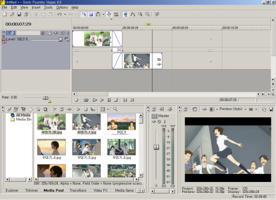This screenshot has height=200, width=276.
Task: Open the Preview (Auto) quality dropdown
Action: (x=233, y=109)
